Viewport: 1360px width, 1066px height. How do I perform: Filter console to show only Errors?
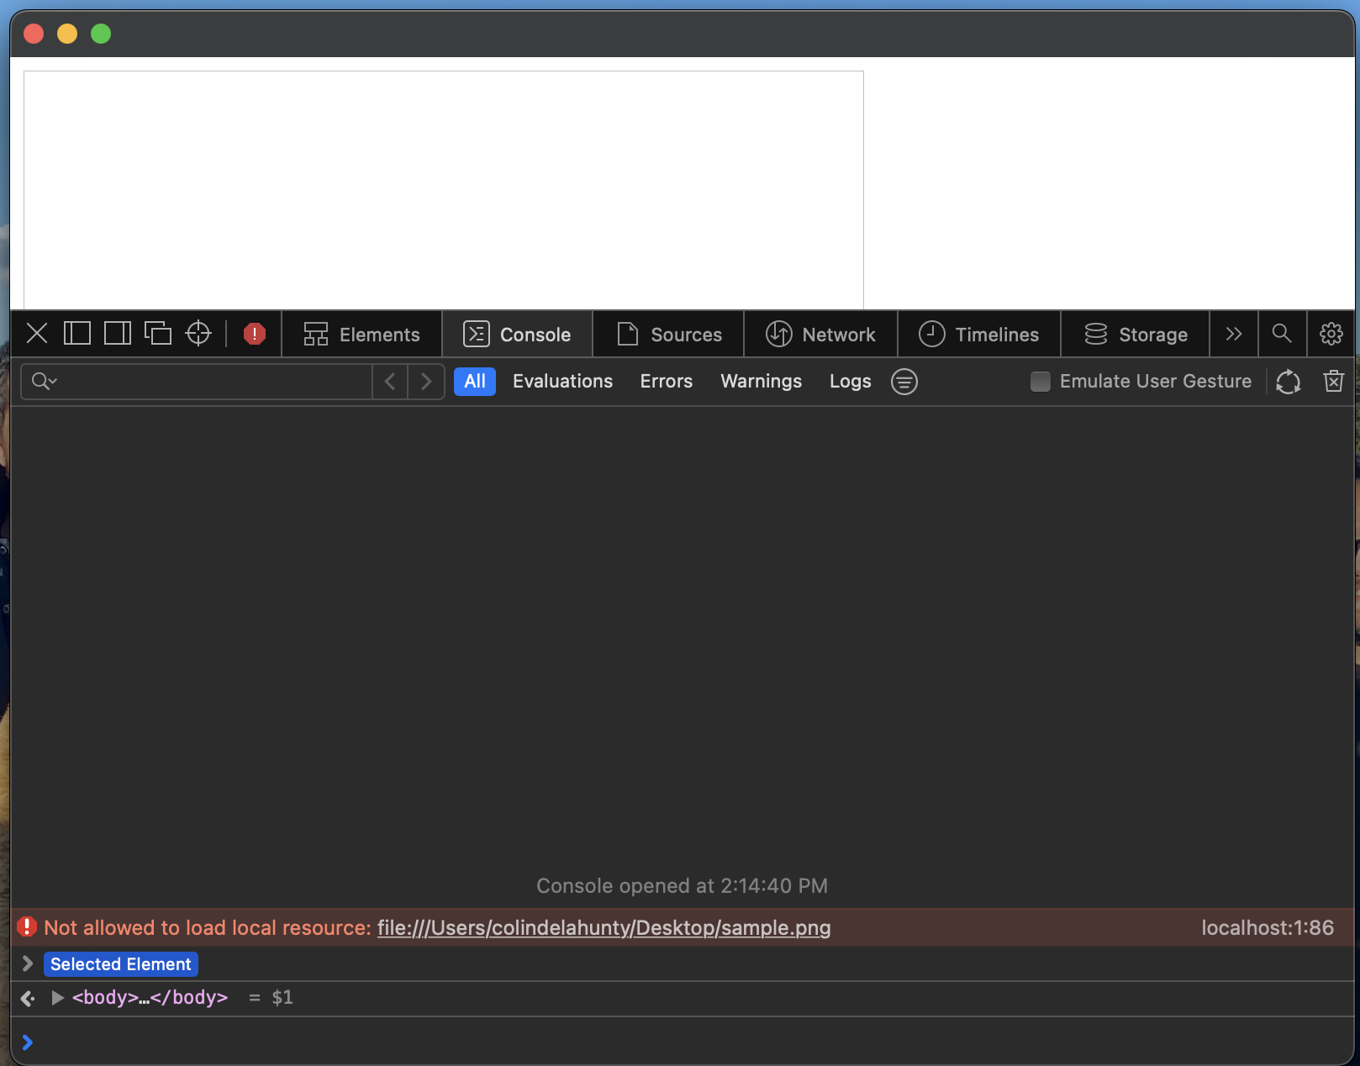point(666,382)
